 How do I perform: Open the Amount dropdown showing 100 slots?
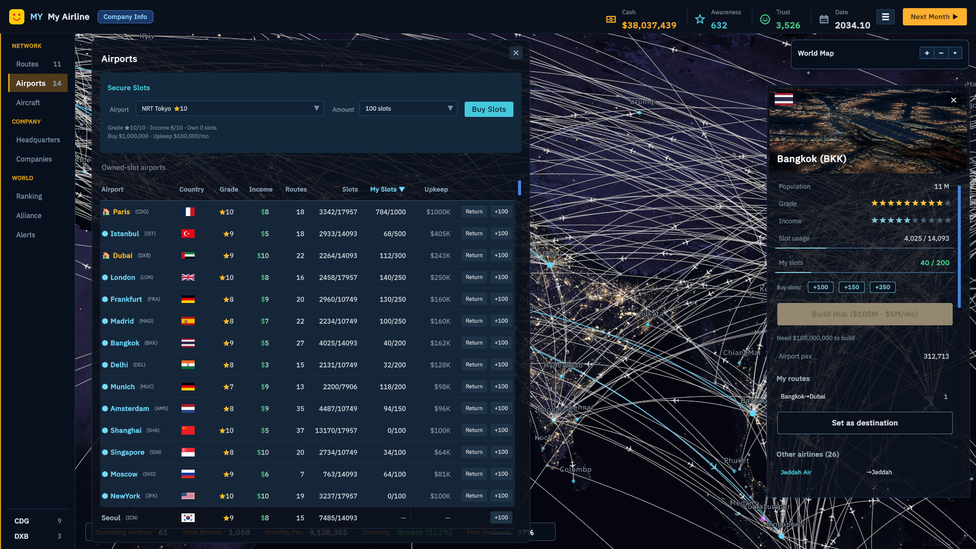coord(408,108)
